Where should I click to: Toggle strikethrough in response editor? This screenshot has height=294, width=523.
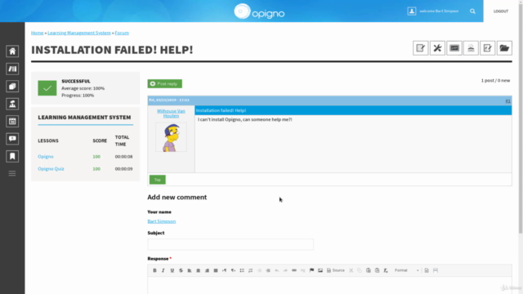181,270
